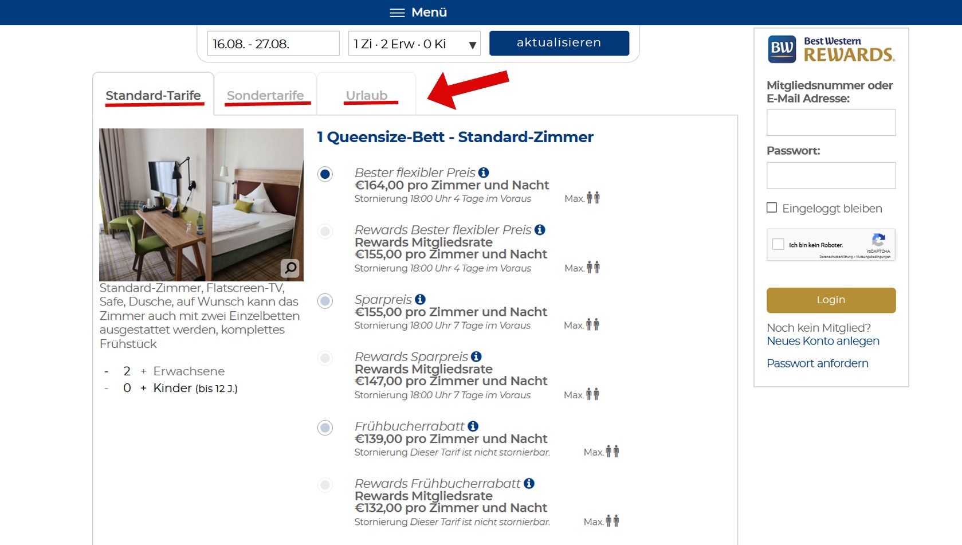Select the Frühbucherrabatt rate option

tap(325, 428)
